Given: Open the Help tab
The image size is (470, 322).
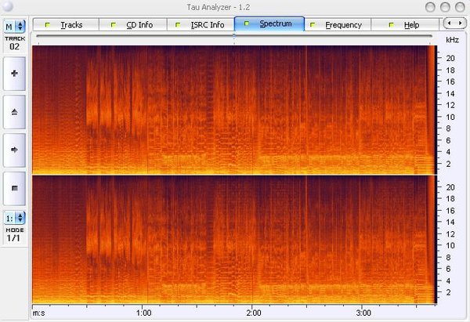Looking at the screenshot, I should [x=405, y=24].
